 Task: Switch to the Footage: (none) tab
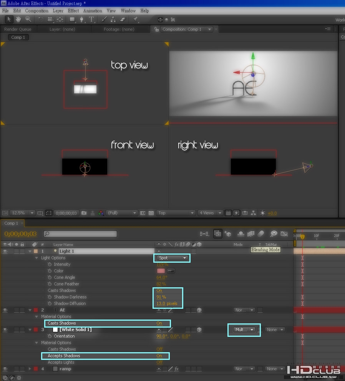(119, 29)
